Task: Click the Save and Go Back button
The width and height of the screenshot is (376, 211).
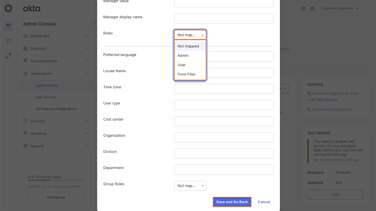Action: tap(232, 202)
